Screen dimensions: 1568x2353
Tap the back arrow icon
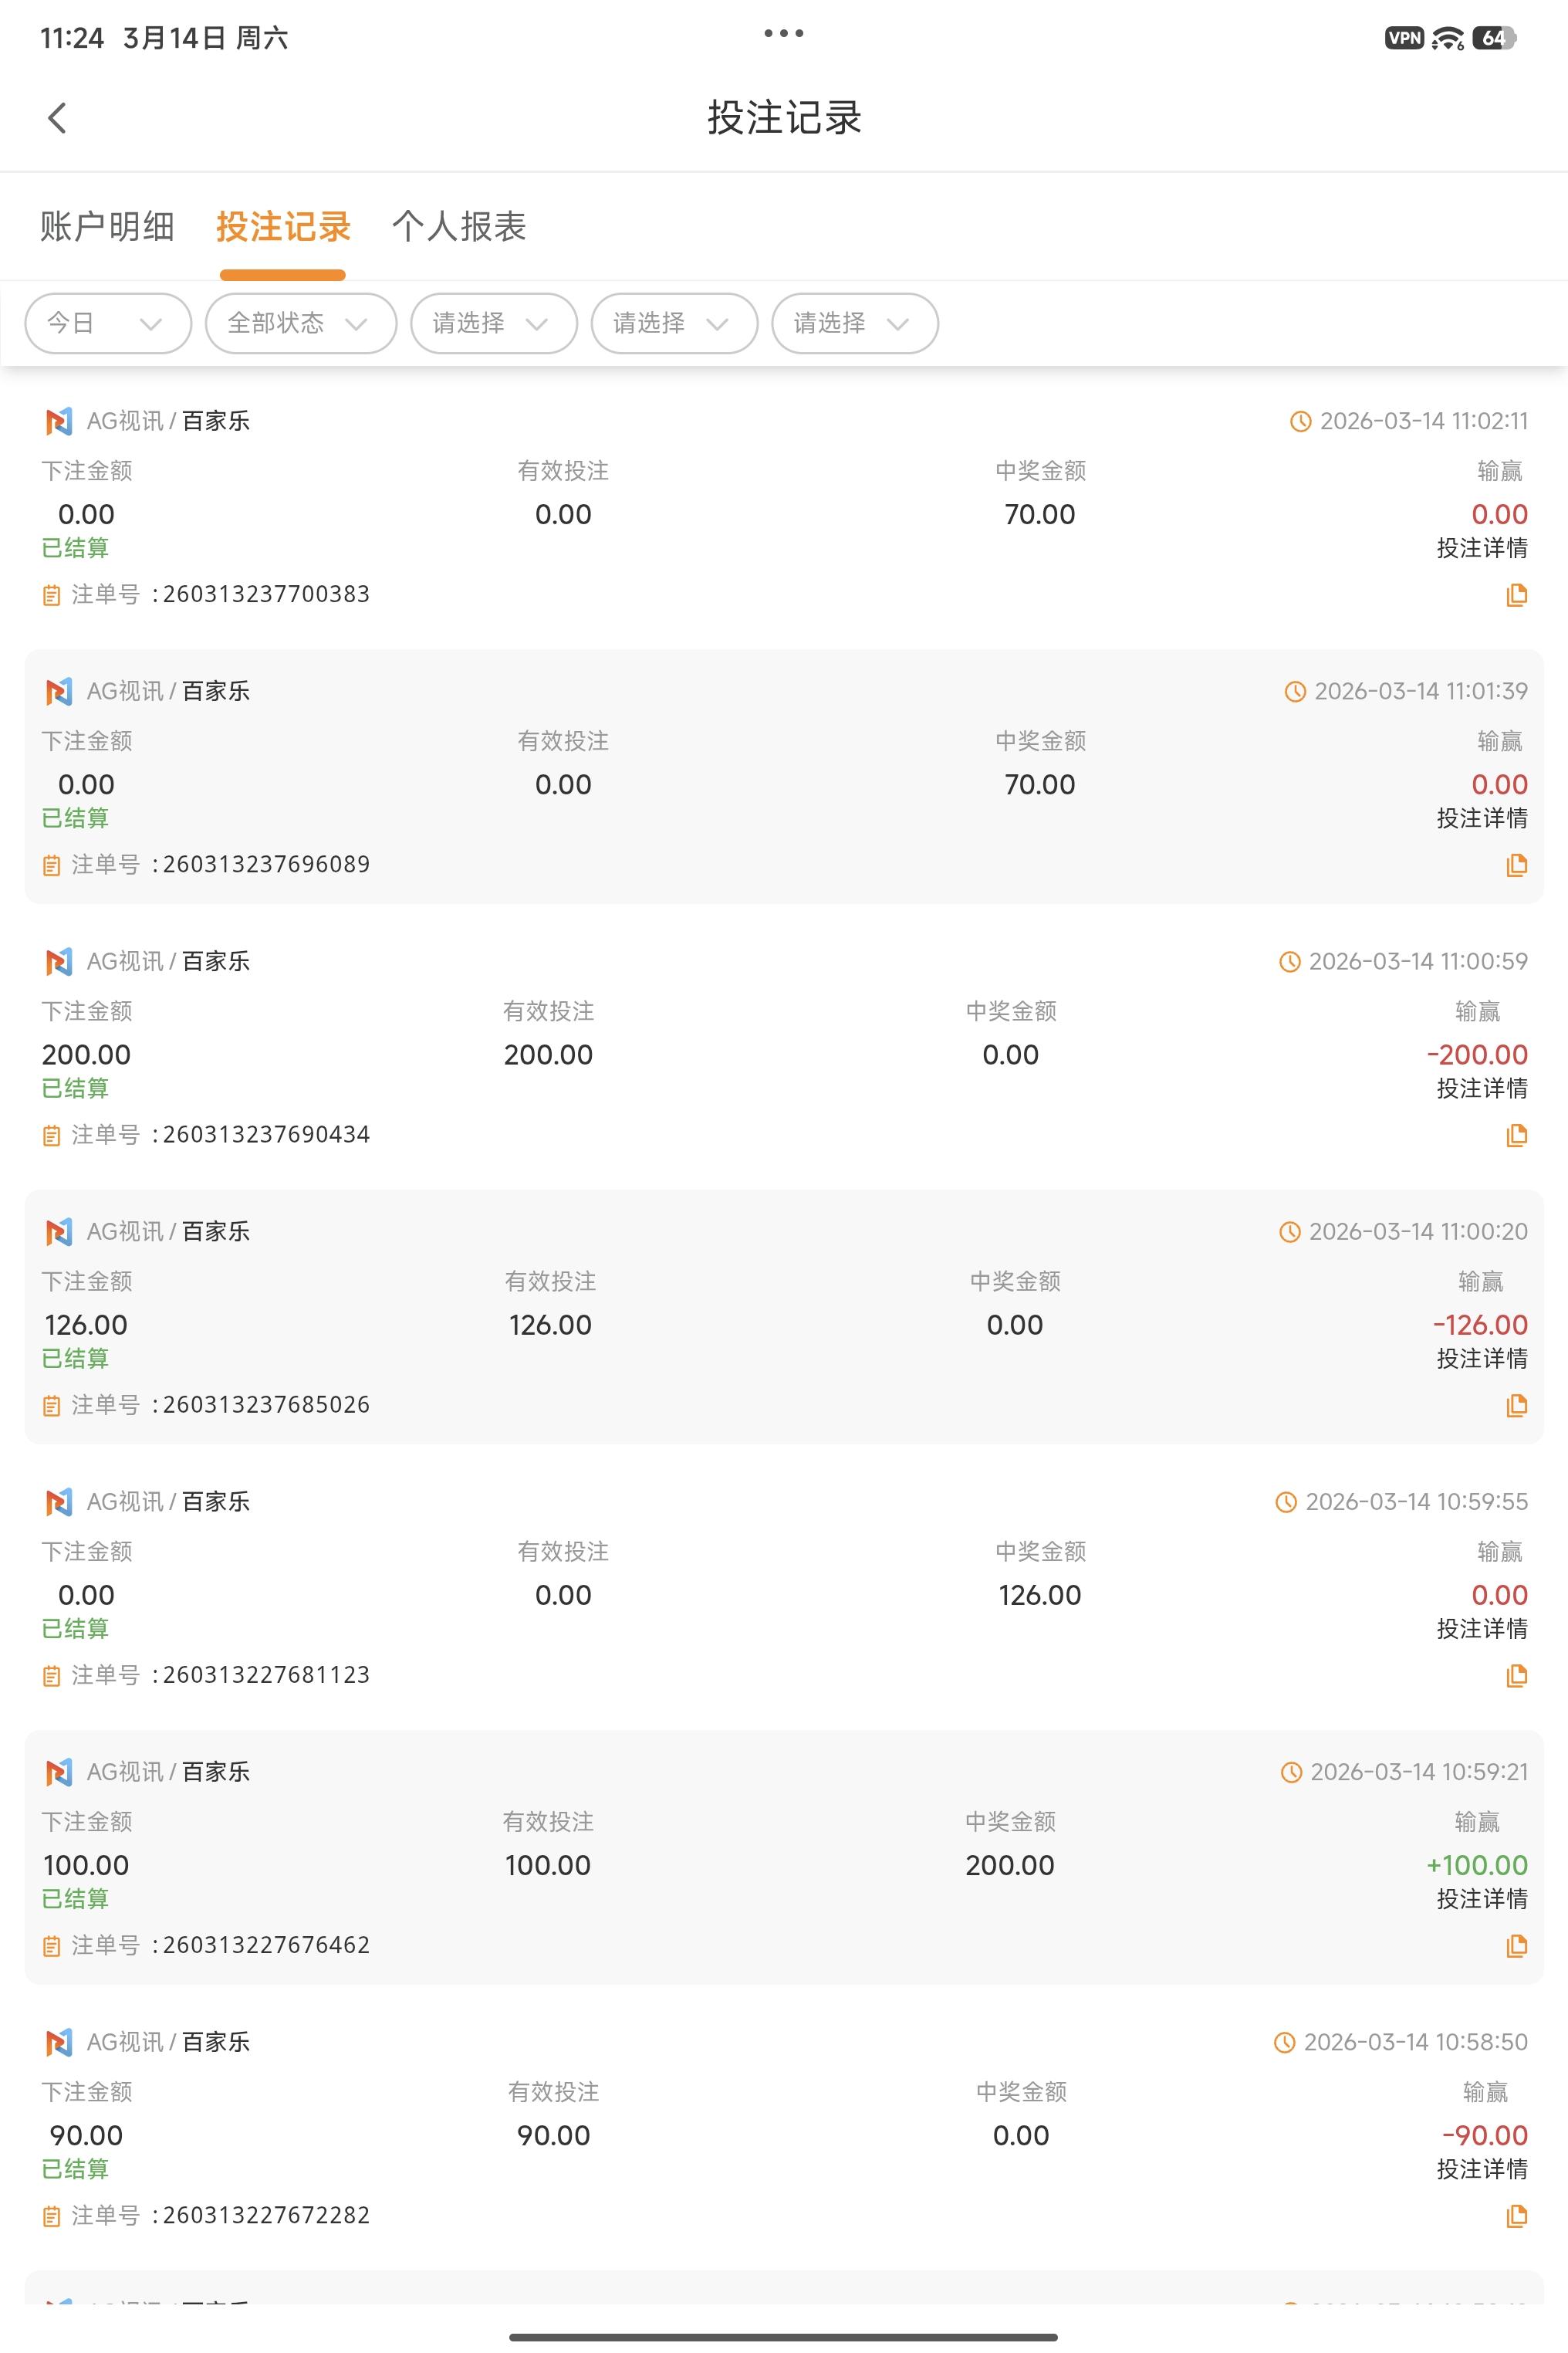(57, 118)
